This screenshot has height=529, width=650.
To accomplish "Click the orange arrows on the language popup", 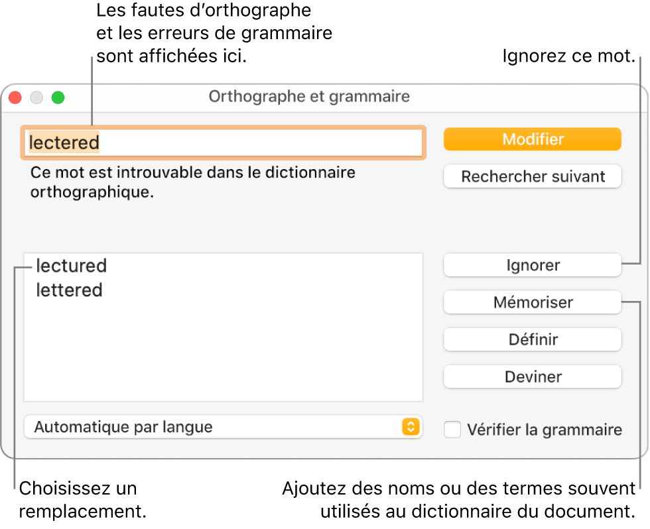I will [411, 427].
